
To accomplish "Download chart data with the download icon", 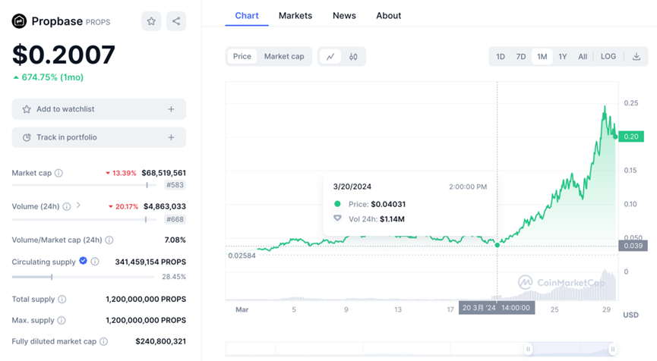I will [x=636, y=56].
